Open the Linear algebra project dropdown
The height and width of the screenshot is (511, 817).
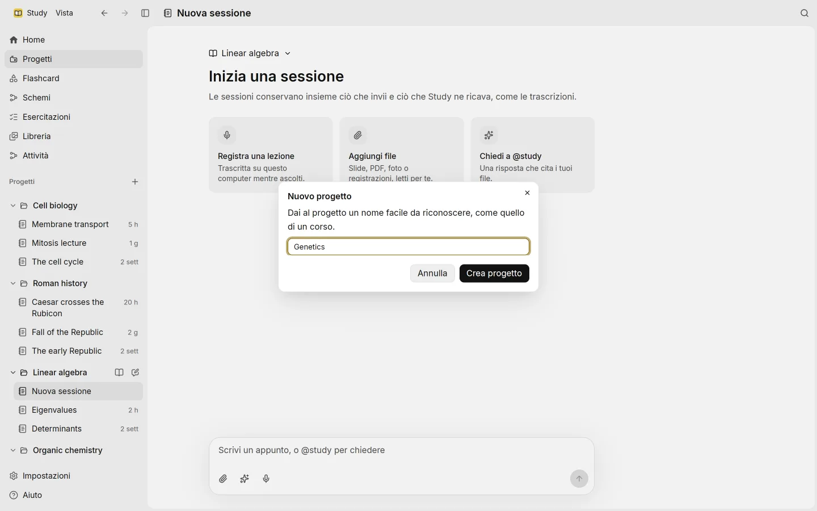coord(250,53)
